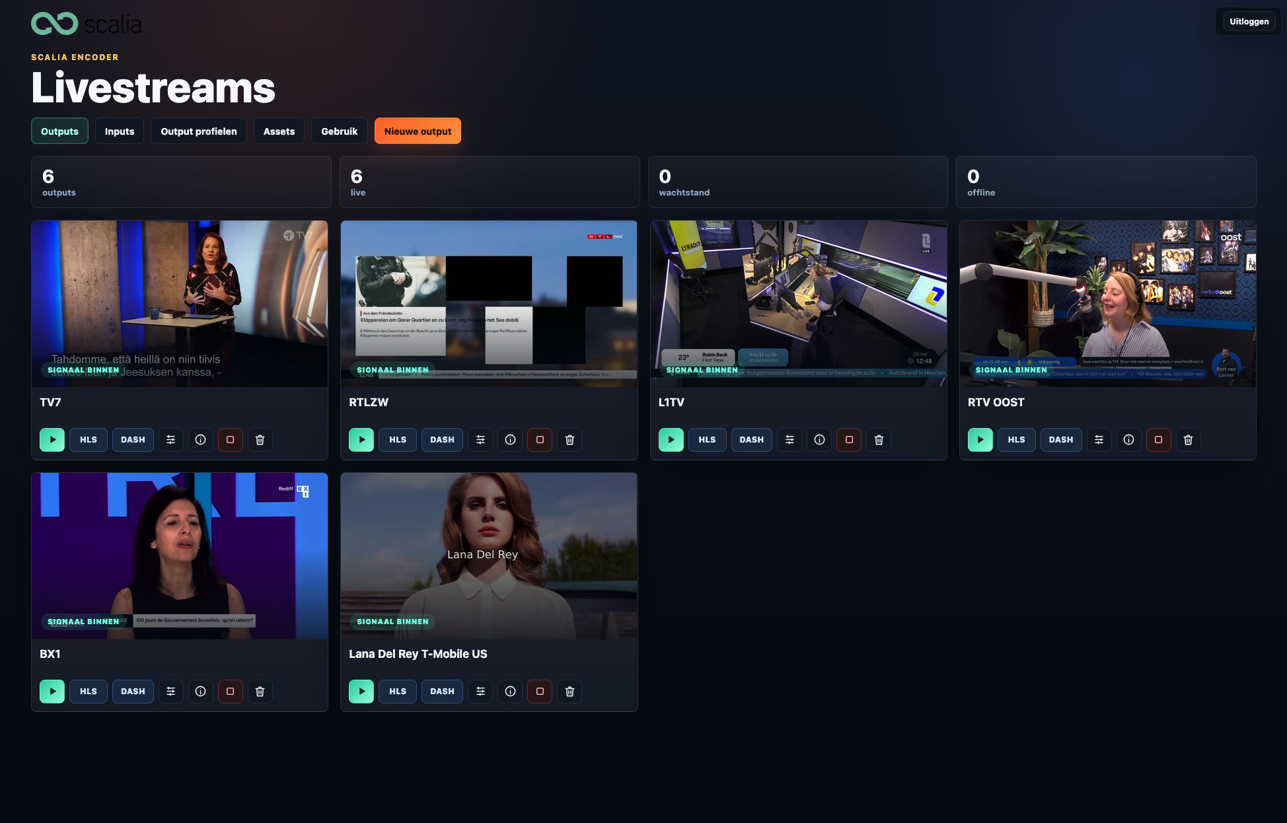Stop the RTLZW output
Viewport: 1287px width, 823px height.
pyautogui.click(x=540, y=440)
